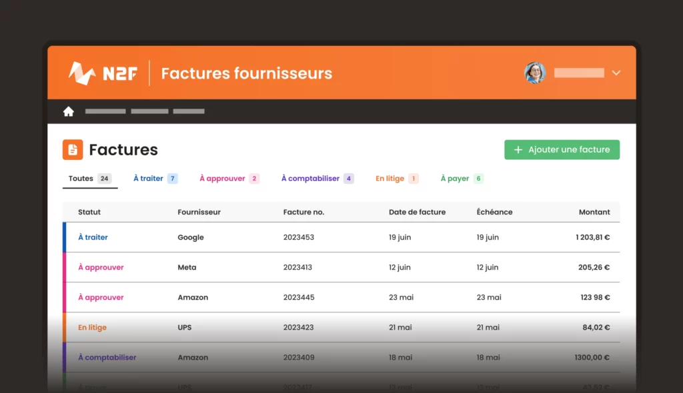Screen dimensions: 683x393
Task: Expand the user account dropdown chevron
Action: (x=616, y=73)
